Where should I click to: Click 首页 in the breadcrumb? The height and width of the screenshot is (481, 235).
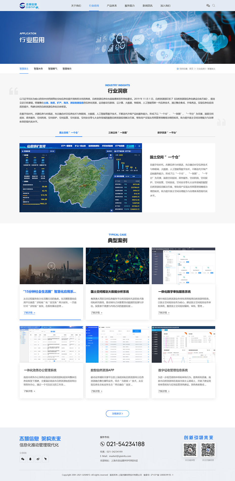(191, 69)
